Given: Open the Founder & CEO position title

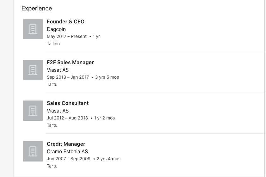Looking at the screenshot, I should tap(65, 22).
